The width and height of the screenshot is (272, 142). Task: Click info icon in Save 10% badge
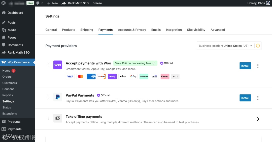point(154,63)
